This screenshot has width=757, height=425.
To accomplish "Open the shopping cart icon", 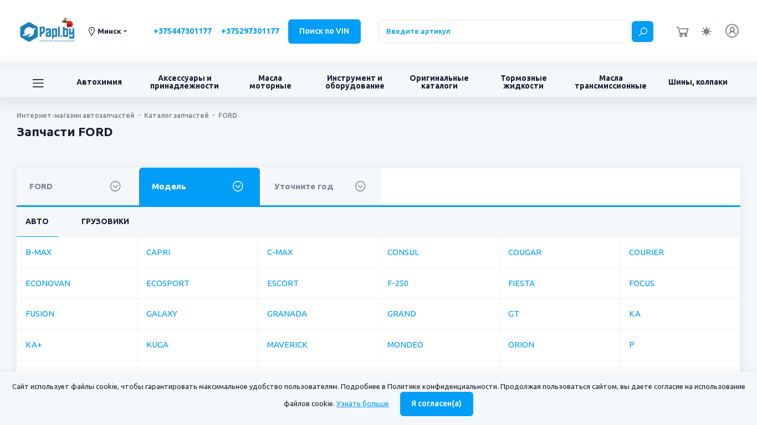I will 682,32.
